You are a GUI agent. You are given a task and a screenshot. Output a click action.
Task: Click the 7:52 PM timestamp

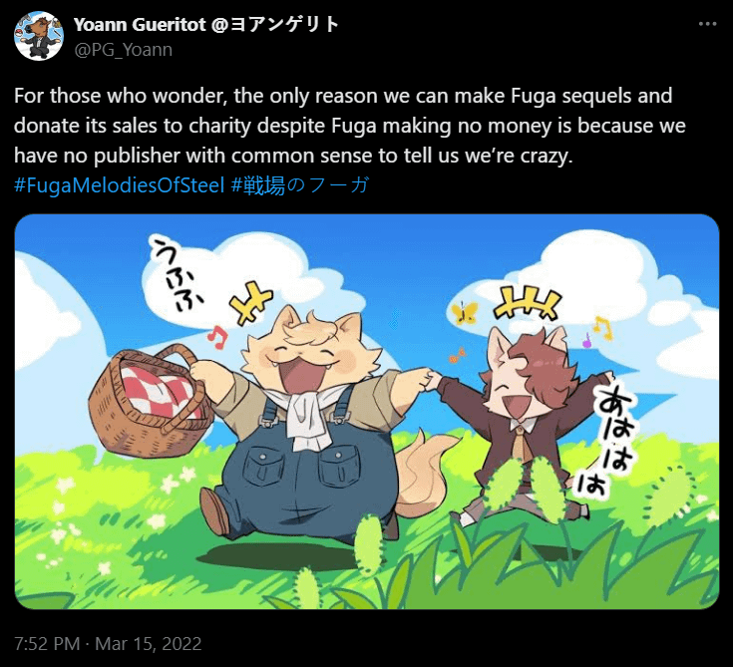click(47, 644)
